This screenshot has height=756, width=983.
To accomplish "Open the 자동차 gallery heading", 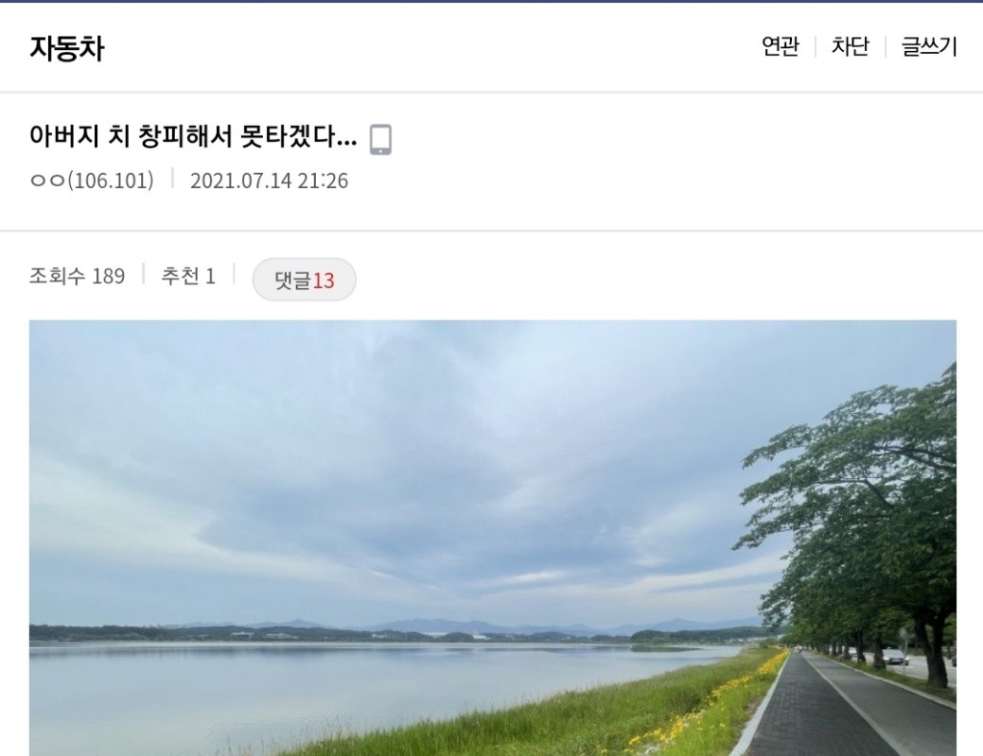I will [x=66, y=48].
